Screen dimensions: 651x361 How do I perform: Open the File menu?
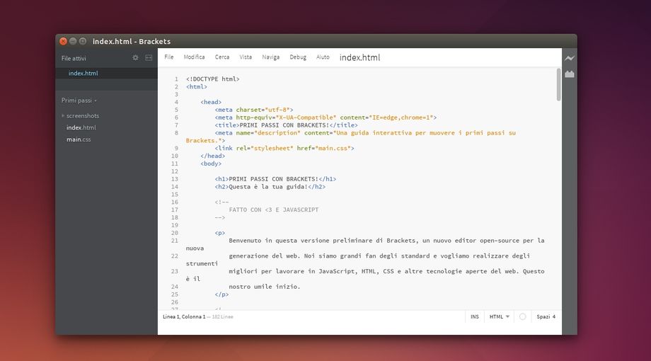point(169,57)
